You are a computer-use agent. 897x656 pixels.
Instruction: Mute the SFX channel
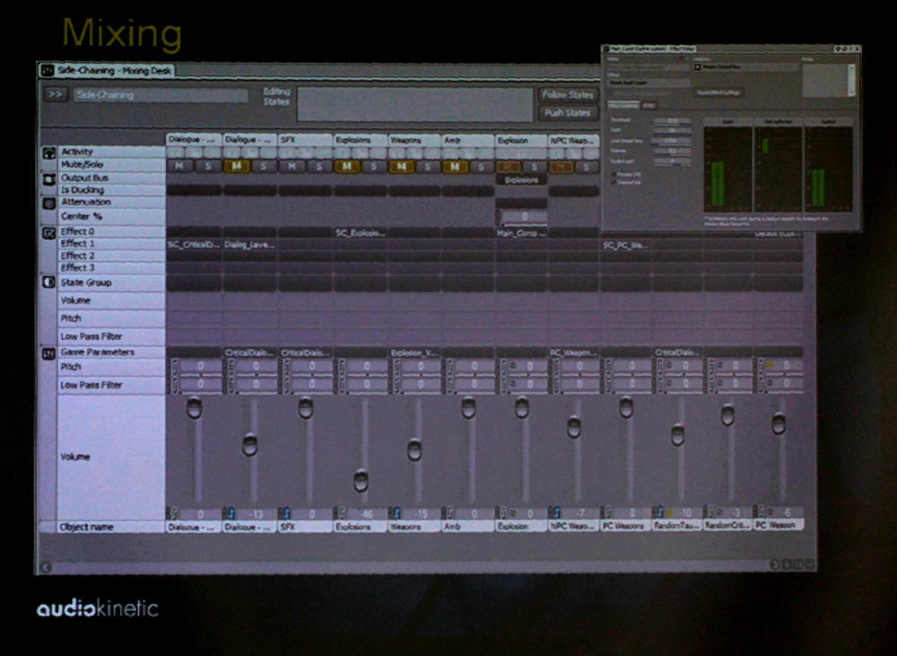click(x=292, y=166)
